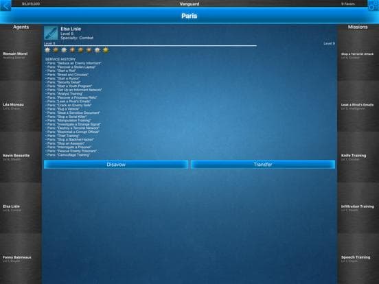This screenshot has height=284, width=379.
Task: Click the first Service History entry
Action: [x=73, y=63]
